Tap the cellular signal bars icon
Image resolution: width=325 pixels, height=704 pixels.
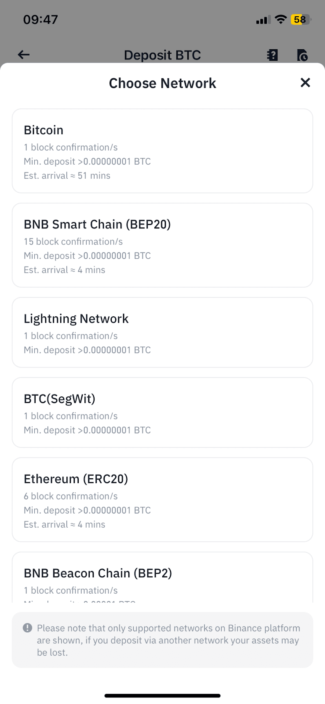pos(263,20)
